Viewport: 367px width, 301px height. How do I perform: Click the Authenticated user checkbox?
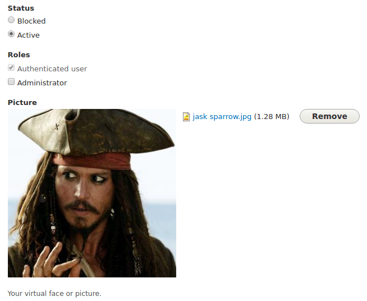tap(11, 68)
